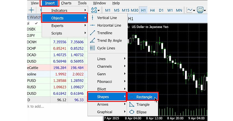The width and height of the screenshot is (233, 121).
Task: Open the Tools menu
Action: [x=82, y=3]
